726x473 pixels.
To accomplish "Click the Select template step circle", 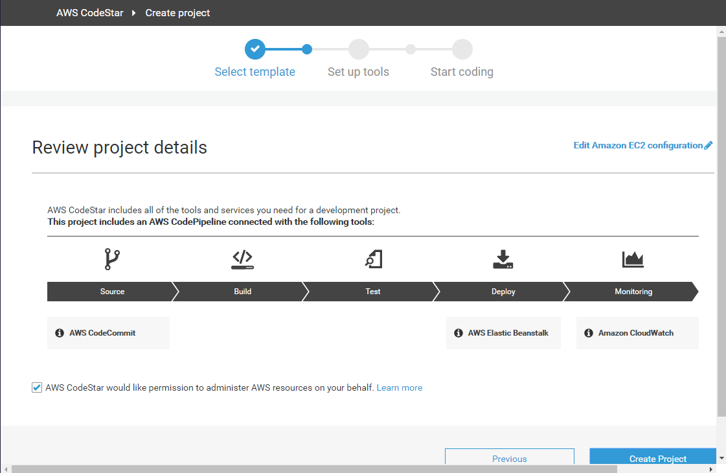I will pos(255,49).
